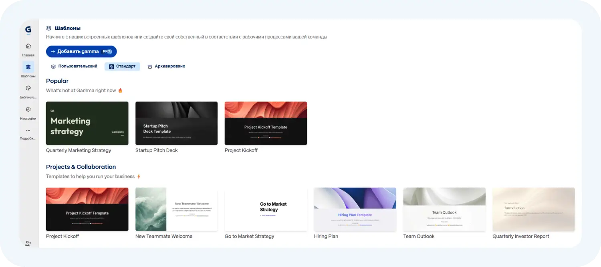Open Startup Pitch Deck template thumbnail

[176, 123]
